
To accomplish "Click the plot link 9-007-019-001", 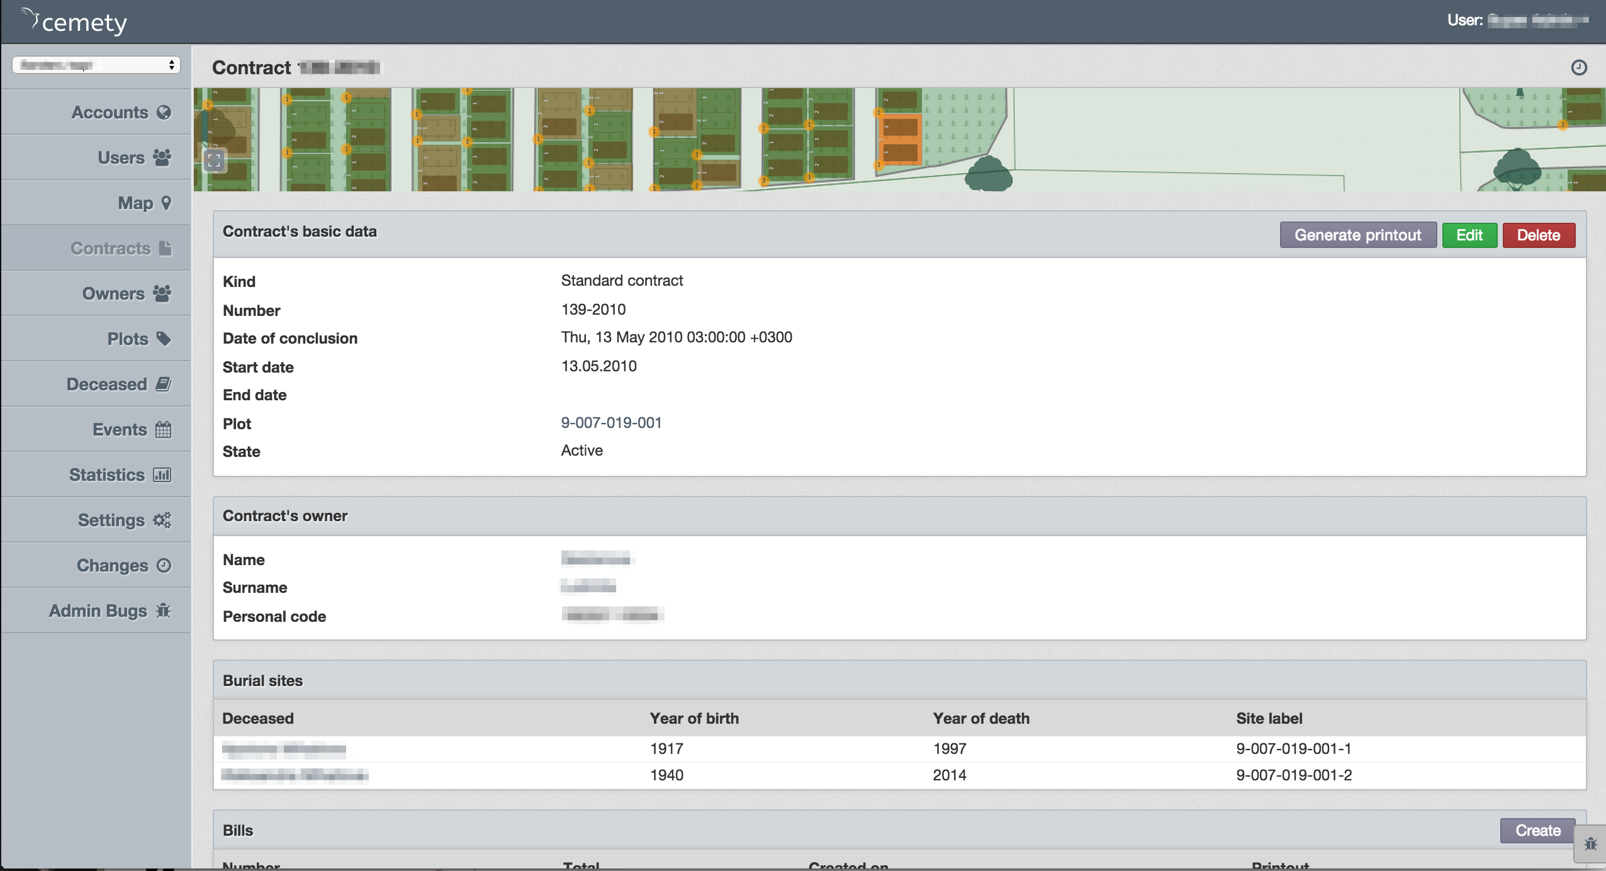I will pyautogui.click(x=610, y=423).
